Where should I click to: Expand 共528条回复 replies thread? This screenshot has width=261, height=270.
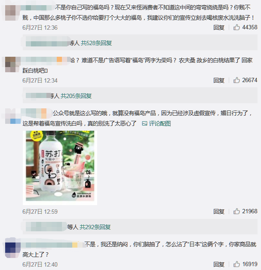96,43
